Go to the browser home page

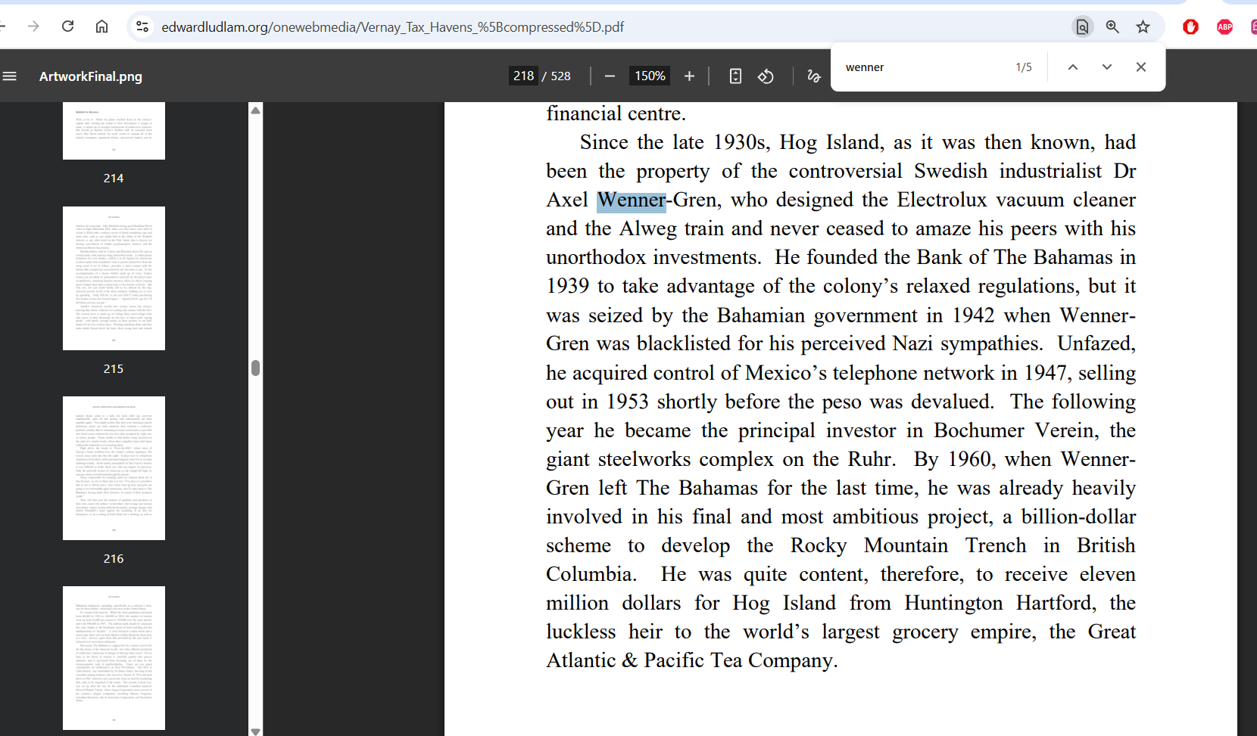(x=101, y=26)
